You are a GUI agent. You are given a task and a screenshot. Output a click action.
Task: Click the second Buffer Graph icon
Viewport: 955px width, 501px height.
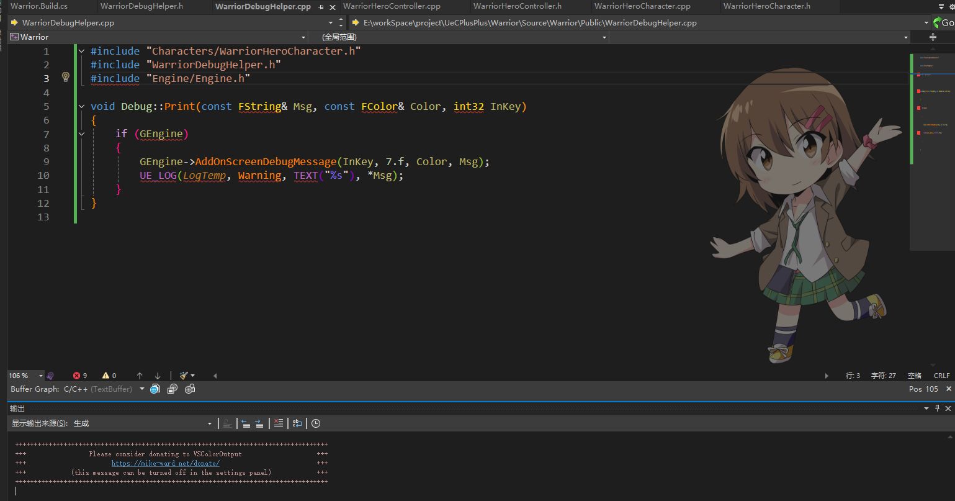173,389
